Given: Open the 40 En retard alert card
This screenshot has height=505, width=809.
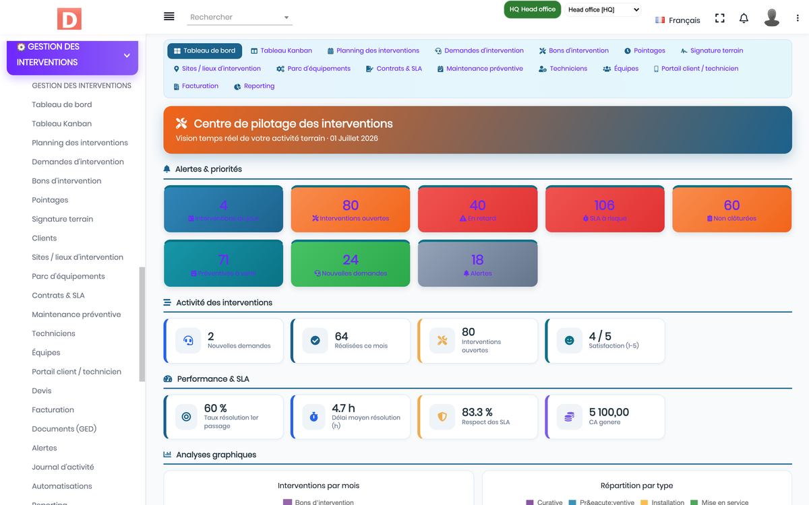Looking at the screenshot, I should click(477, 209).
